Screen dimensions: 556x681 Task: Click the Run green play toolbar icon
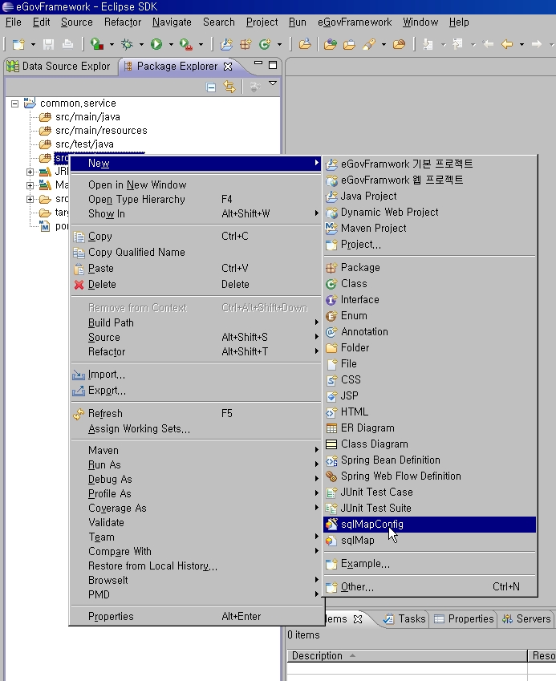point(156,44)
